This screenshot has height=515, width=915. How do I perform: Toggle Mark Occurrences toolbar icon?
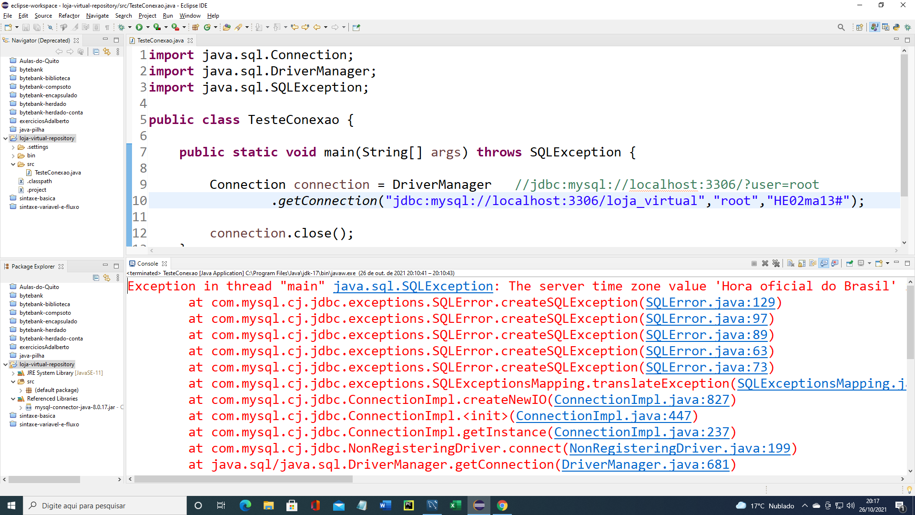click(x=75, y=27)
